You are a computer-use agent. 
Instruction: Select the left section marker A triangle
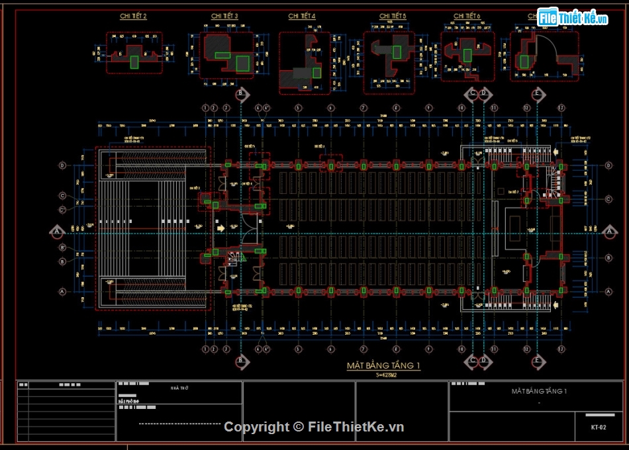tap(57, 232)
